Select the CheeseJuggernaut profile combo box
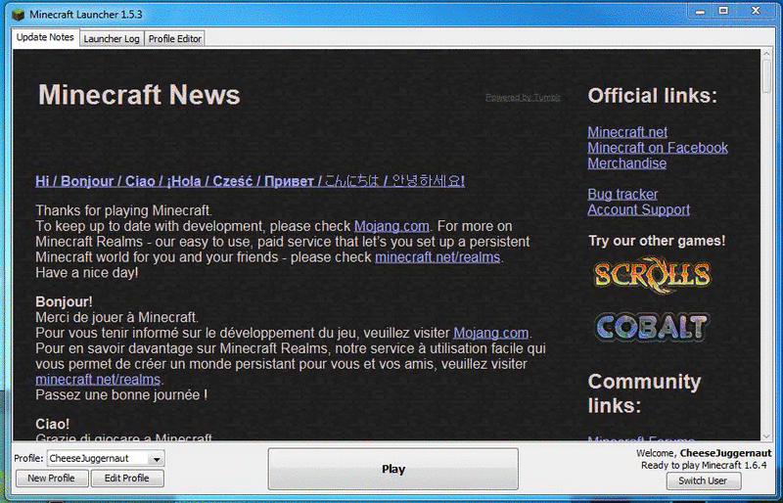 click(106, 459)
